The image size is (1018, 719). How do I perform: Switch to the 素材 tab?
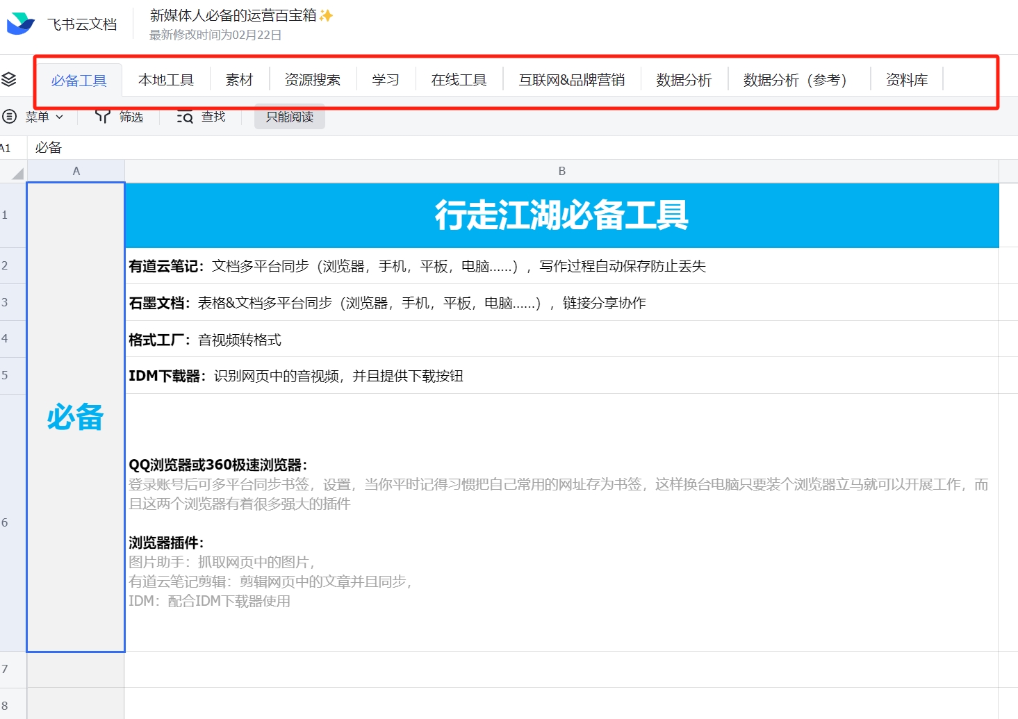point(239,80)
